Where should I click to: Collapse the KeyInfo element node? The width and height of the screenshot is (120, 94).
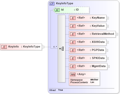pyautogui.click(x=43, y=47)
